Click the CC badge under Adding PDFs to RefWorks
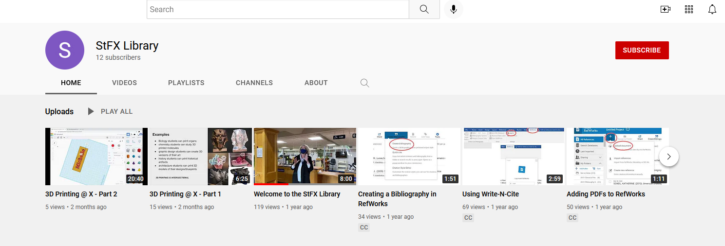725x246 pixels. 572,218
